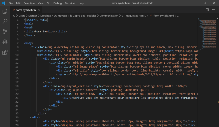Open the Selection menu
This screenshot has height=127, width=219.
click(29, 3)
